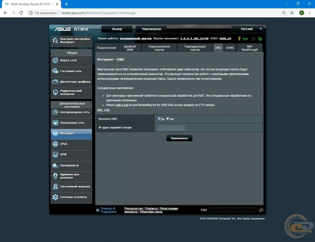This screenshot has height=242, width=315.
Task: Select Да to enable DMZ
Action: tap(159, 118)
